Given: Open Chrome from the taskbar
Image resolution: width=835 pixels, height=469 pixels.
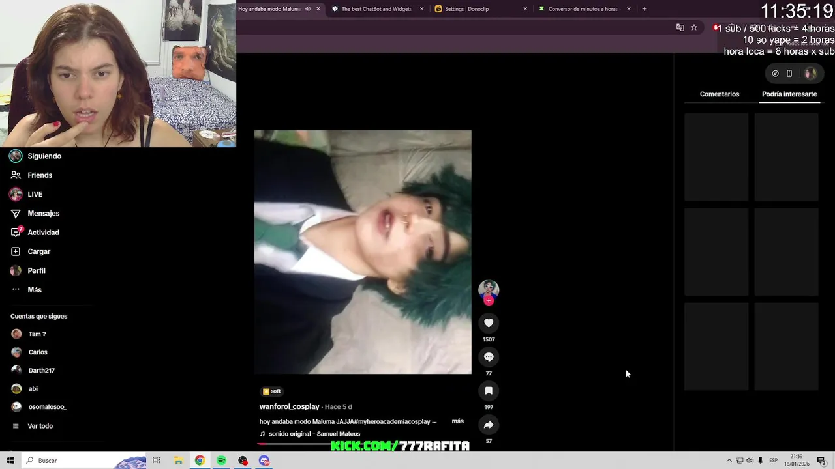Looking at the screenshot, I should [x=200, y=461].
